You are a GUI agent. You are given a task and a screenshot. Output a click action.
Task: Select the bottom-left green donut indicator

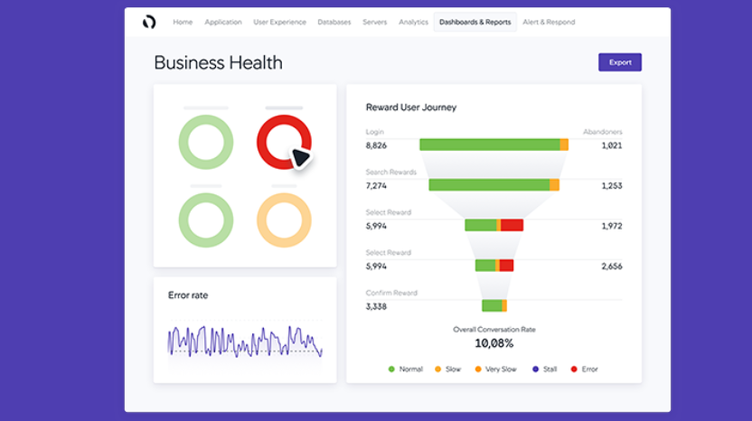[205, 220]
